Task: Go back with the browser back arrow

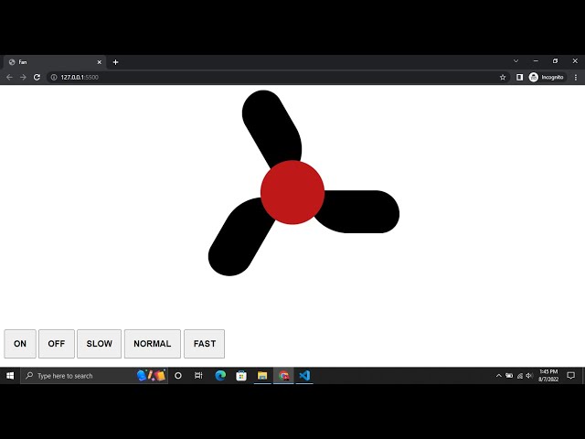Action: [x=9, y=77]
